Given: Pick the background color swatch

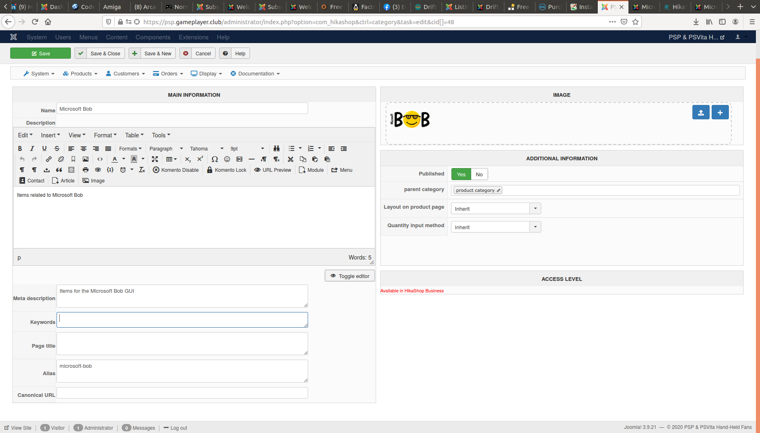Looking at the screenshot, I should 134,159.
